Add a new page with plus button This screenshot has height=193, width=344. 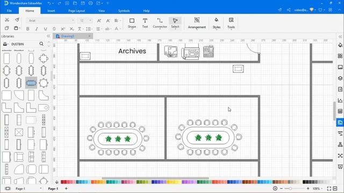[66, 188]
